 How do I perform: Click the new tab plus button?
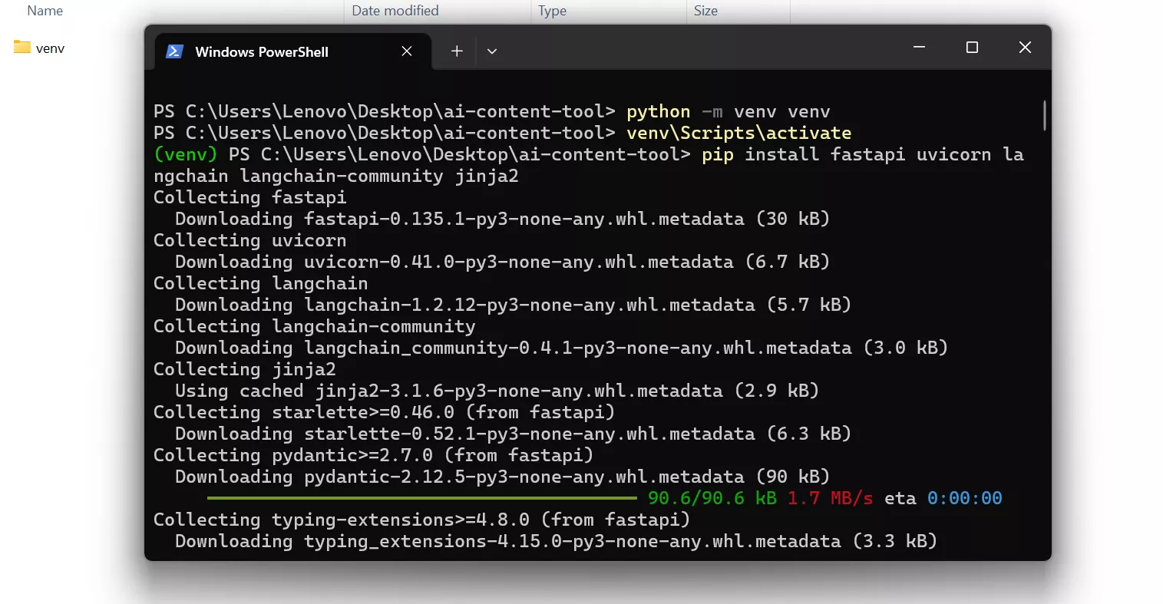[457, 51]
